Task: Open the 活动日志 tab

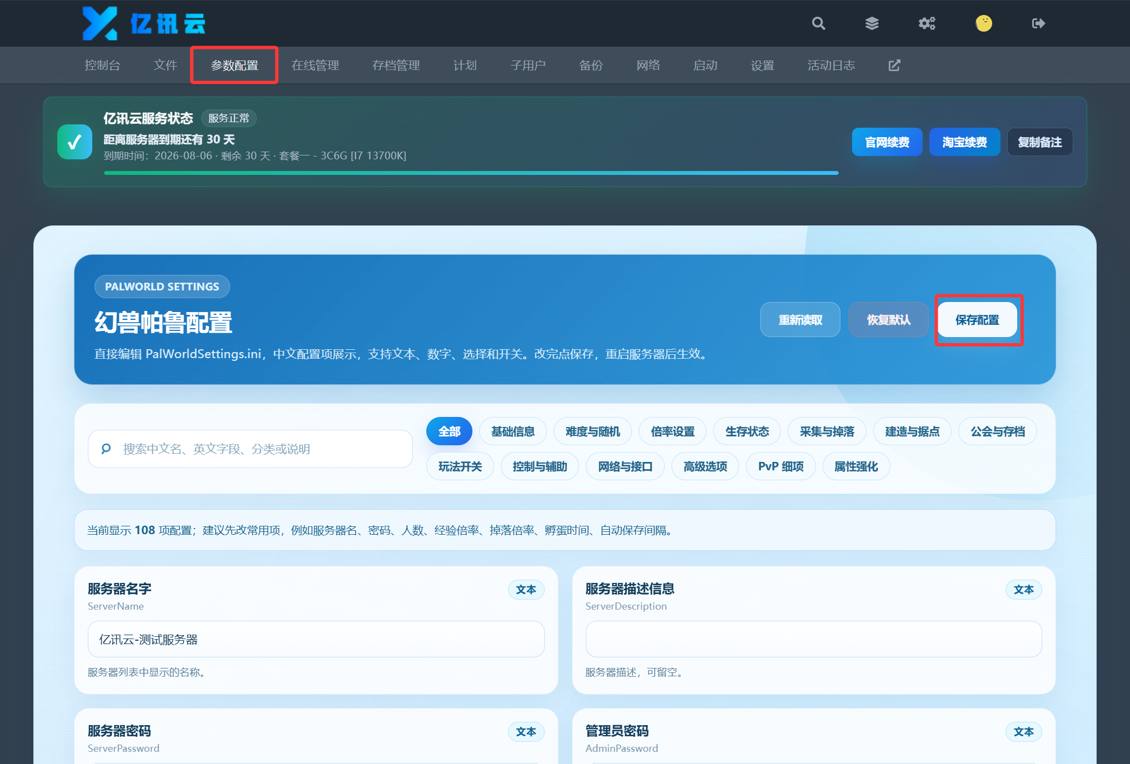Action: (x=831, y=66)
